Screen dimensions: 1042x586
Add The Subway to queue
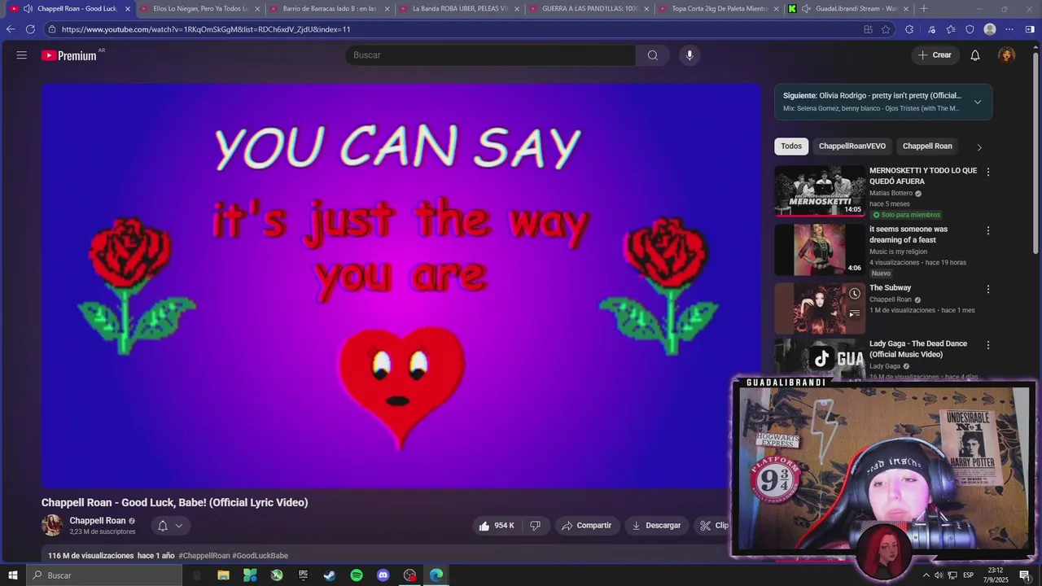pyautogui.click(x=855, y=313)
